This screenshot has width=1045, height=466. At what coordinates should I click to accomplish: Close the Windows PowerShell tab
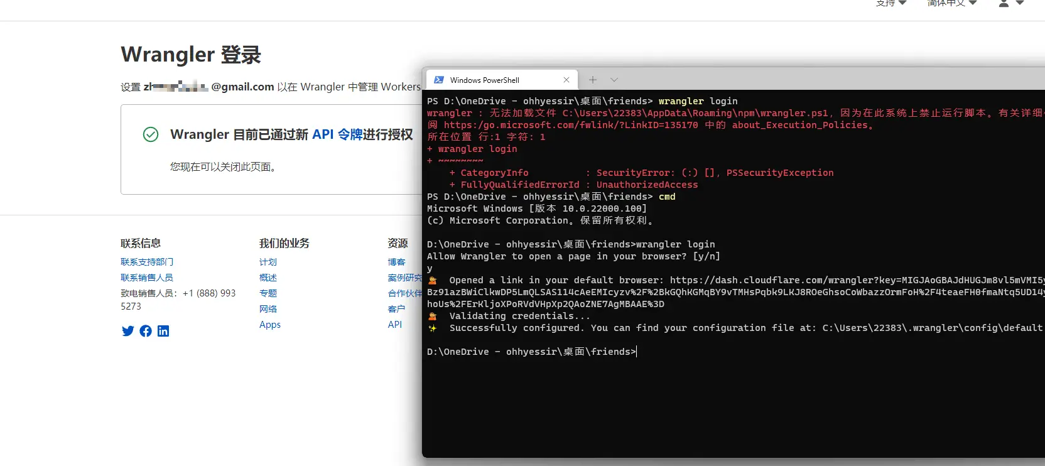tap(566, 80)
